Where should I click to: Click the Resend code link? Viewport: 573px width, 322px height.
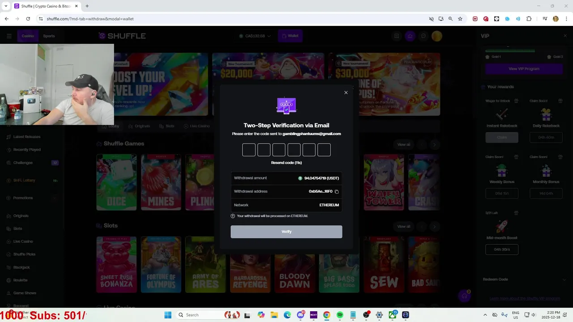tap(286, 163)
